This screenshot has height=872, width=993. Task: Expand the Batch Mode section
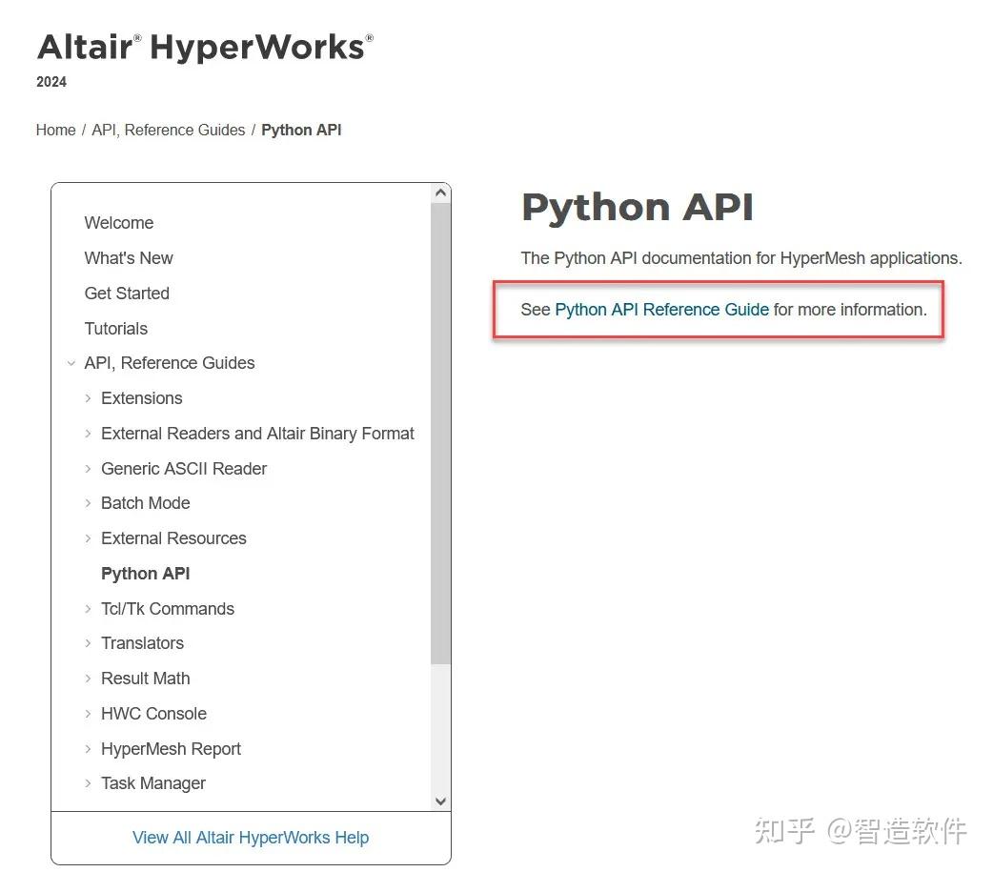87,503
